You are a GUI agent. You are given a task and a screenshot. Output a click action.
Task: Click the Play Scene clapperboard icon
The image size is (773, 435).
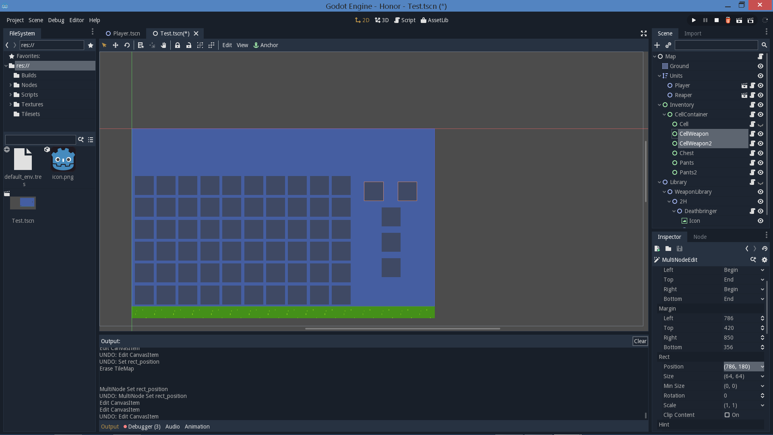tap(739, 20)
